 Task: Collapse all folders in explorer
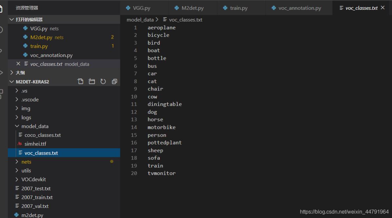click(114, 82)
